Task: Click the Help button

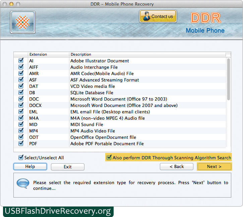Action: coord(30,167)
